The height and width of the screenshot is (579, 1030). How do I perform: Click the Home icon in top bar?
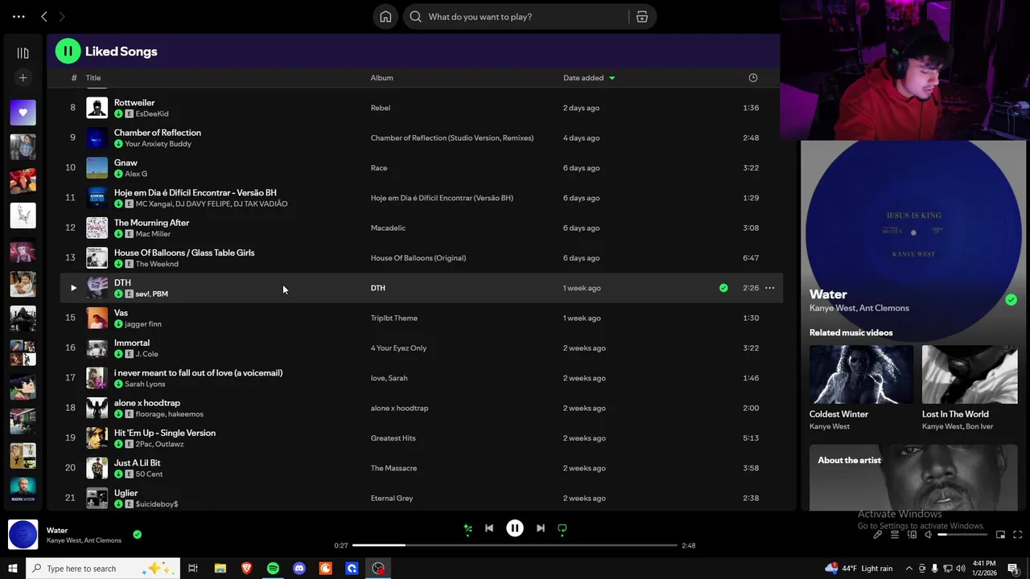coord(385,17)
